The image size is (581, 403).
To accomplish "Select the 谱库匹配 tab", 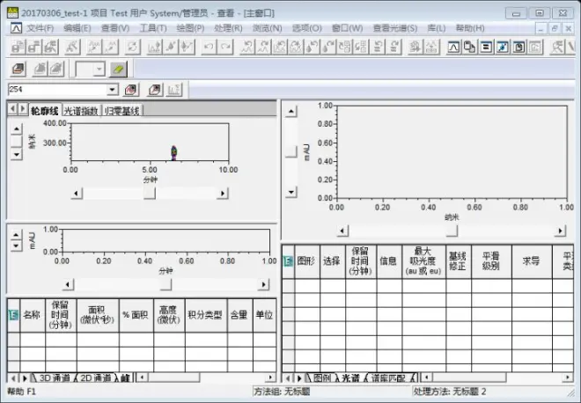I will 388,377.
